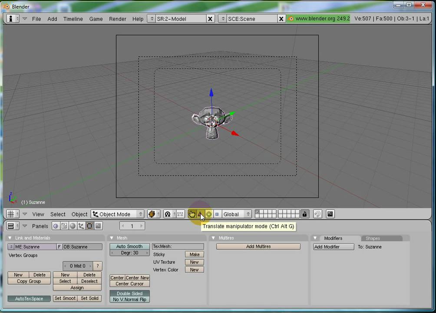Click the Center Cursor button
This screenshot has width=436, height=313.
click(129, 284)
